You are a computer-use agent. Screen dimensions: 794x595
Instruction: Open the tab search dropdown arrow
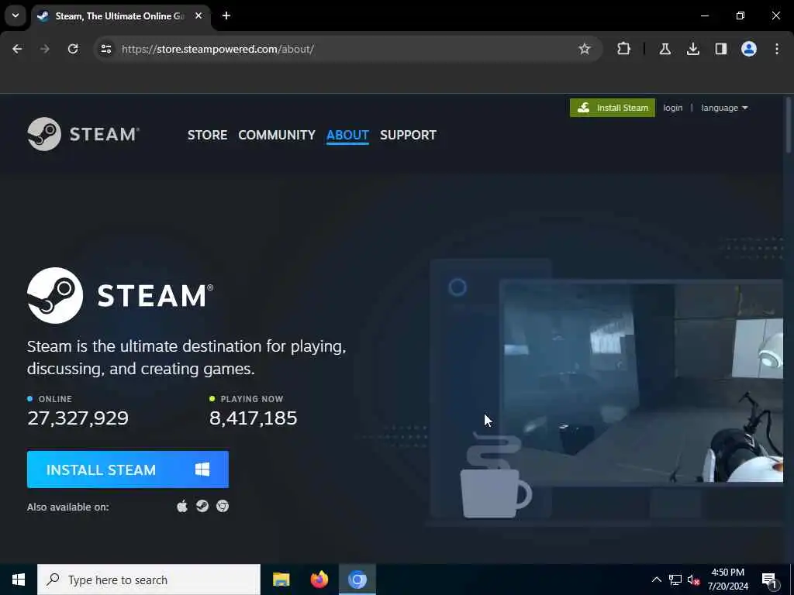coord(16,15)
